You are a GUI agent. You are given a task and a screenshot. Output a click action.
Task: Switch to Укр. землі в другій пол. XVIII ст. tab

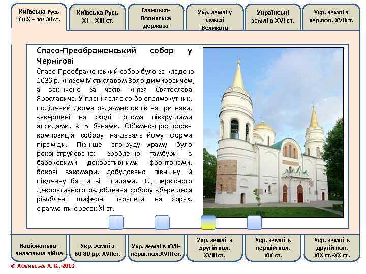(x=215, y=248)
